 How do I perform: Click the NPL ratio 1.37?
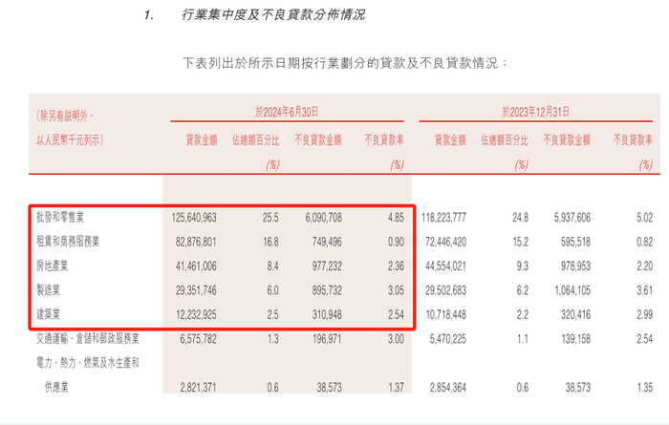(396, 388)
